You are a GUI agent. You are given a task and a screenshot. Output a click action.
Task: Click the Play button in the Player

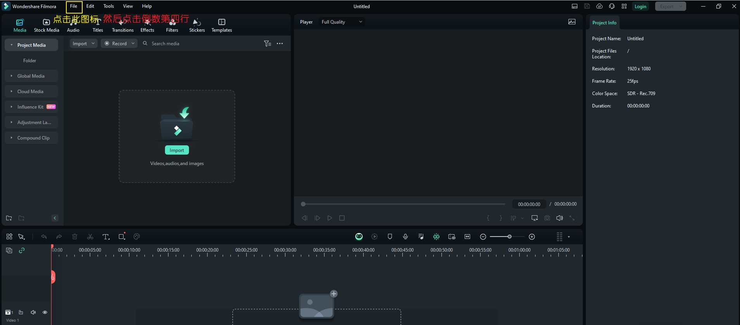[x=330, y=218]
